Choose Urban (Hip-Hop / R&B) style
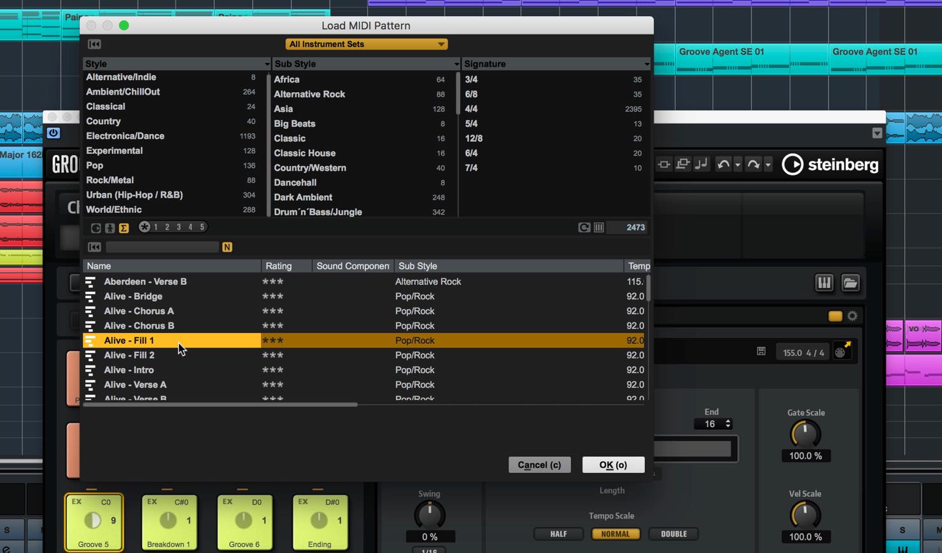 (x=171, y=195)
